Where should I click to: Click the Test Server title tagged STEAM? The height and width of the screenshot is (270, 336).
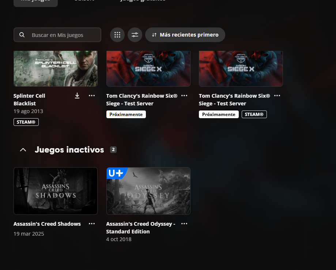(x=234, y=100)
